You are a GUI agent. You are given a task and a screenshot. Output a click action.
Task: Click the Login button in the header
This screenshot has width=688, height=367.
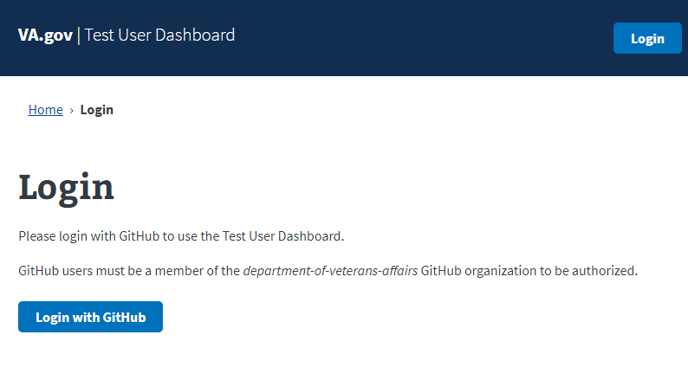[x=646, y=38]
